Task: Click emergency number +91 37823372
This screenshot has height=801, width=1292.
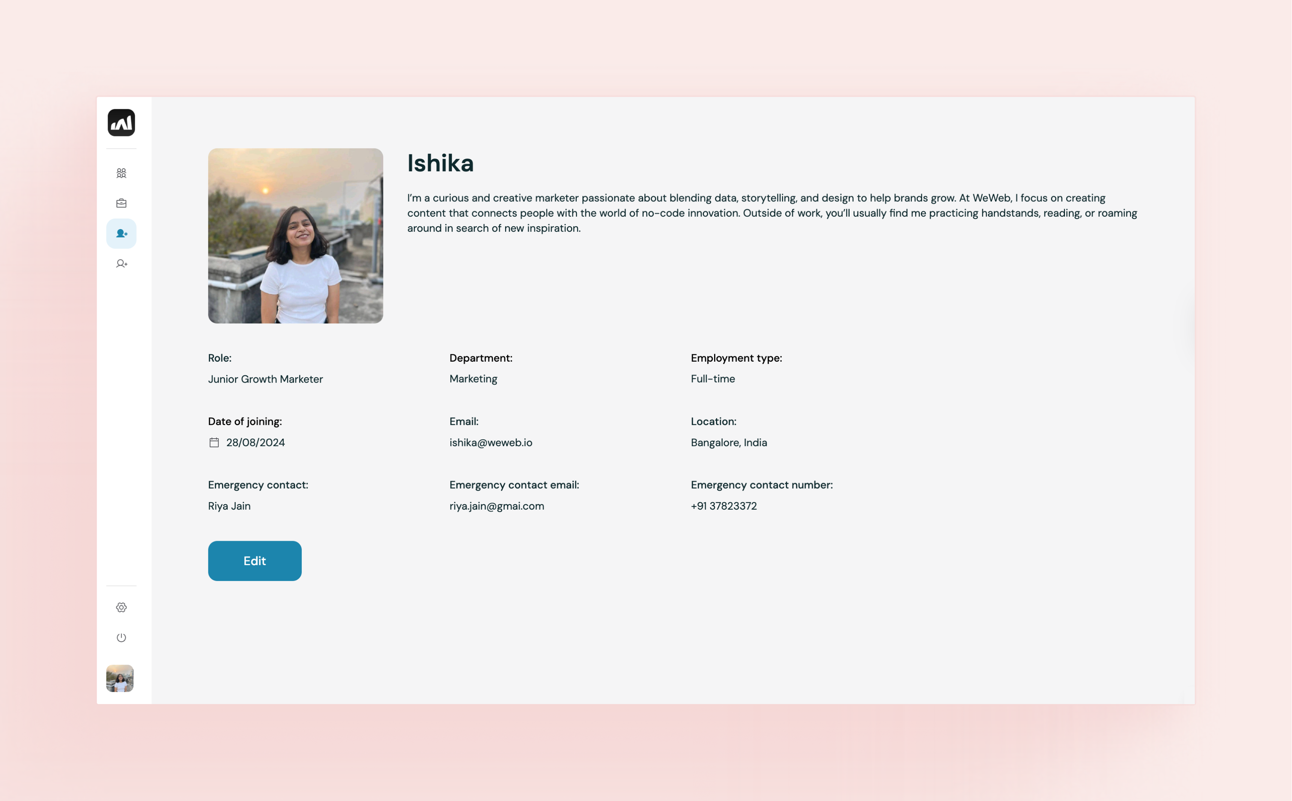Action: pyautogui.click(x=723, y=506)
